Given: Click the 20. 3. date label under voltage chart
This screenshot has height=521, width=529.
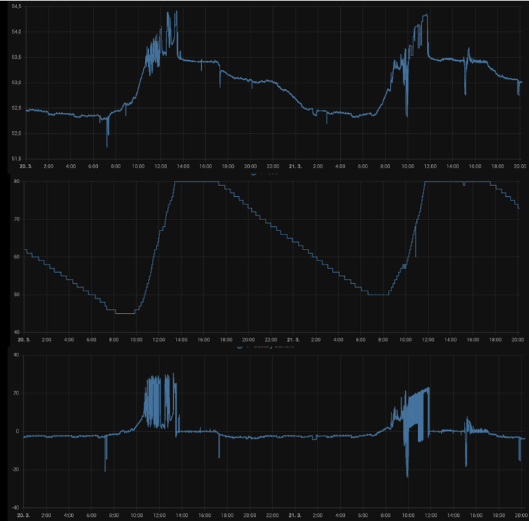Looking at the screenshot, I should point(26,166).
